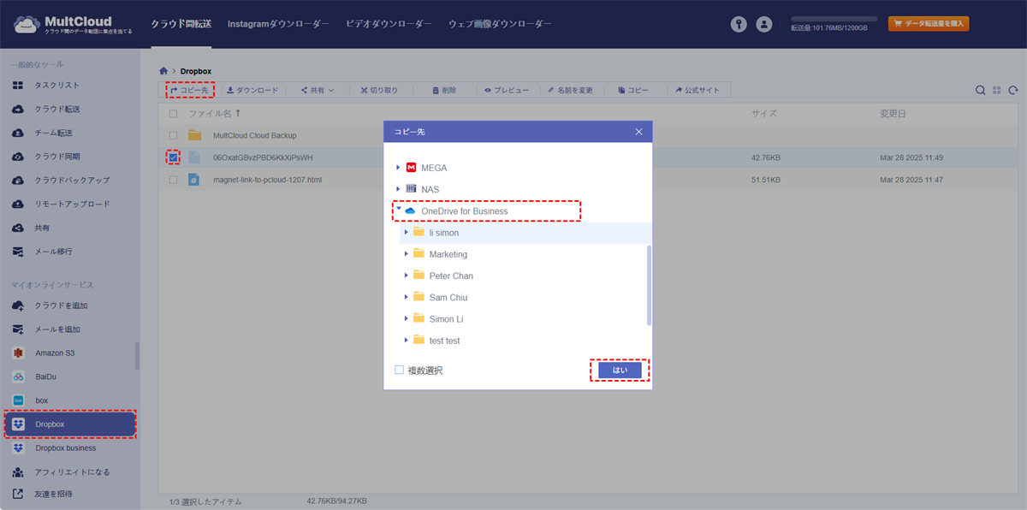
Task: Expand the NAS tree node
Action: point(398,189)
